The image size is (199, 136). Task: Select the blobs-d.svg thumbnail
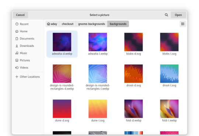(x=133, y=42)
